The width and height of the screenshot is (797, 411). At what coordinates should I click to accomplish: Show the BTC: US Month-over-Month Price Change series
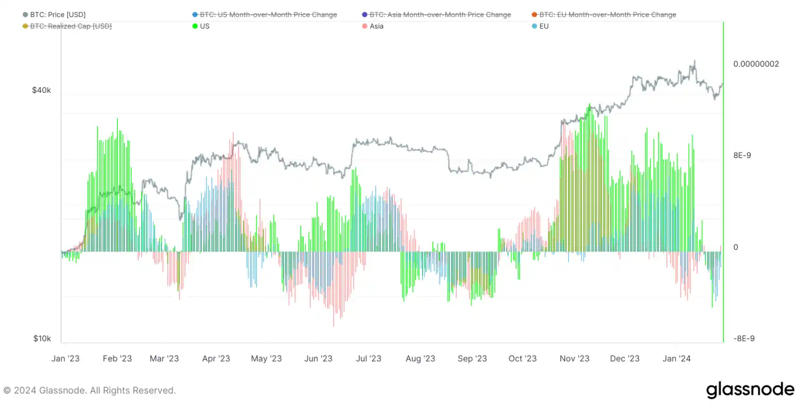pyautogui.click(x=268, y=15)
